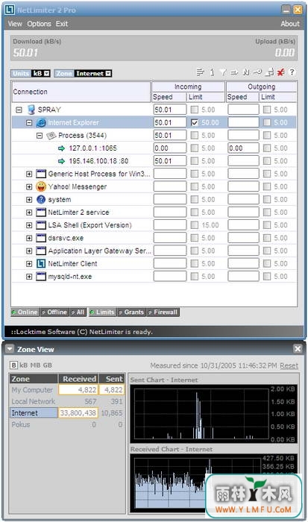Click the Exit menu item
Image resolution: width=308 pixels, height=522 pixels.
[62, 24]
